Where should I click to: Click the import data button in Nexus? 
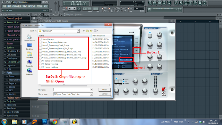(x=126, y=60)
